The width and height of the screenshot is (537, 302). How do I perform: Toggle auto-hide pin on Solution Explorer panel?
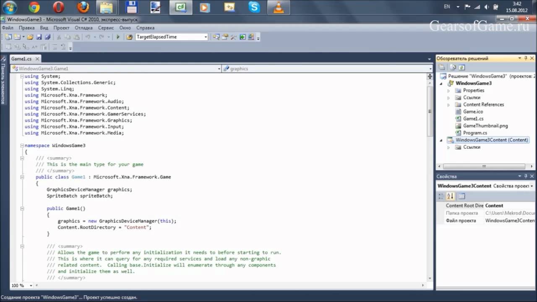click(x=526, y=58)
